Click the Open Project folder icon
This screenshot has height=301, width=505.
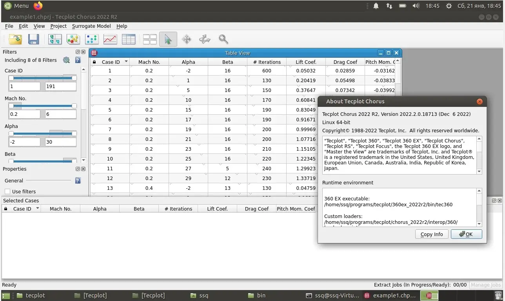pyautogui.click(x=15, y=39)
